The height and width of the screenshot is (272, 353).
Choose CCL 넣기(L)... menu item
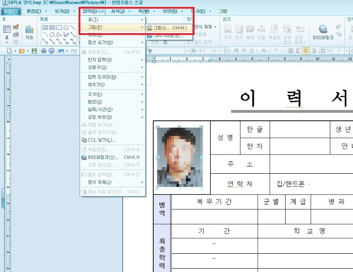tap(113, 140)
